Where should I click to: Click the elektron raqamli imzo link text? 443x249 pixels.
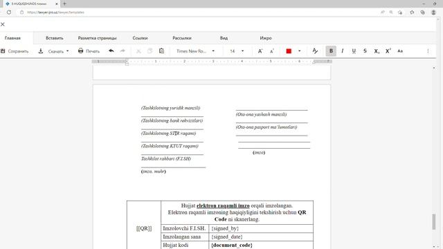click(223, 205)
